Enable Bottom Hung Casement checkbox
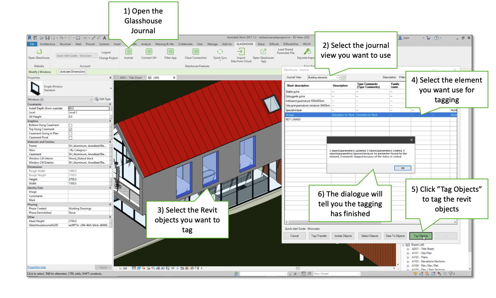496x298 pixels. pyautogui.click(x=70, y=125)
